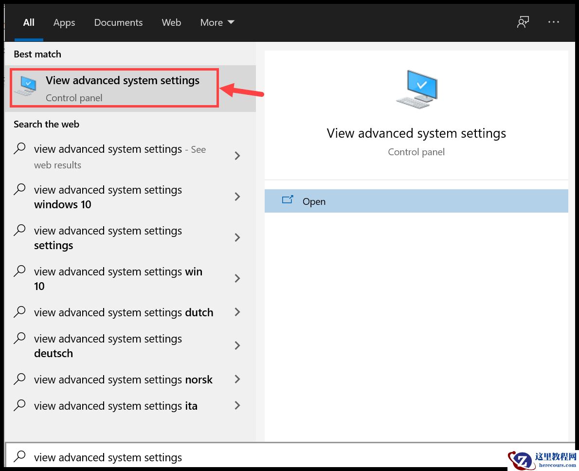
Task: Expand chevron beside the win 10 suggestion
Action: point(237,278)
